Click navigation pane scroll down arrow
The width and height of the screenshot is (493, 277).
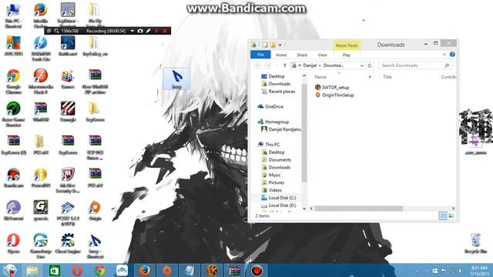[304, 209]
